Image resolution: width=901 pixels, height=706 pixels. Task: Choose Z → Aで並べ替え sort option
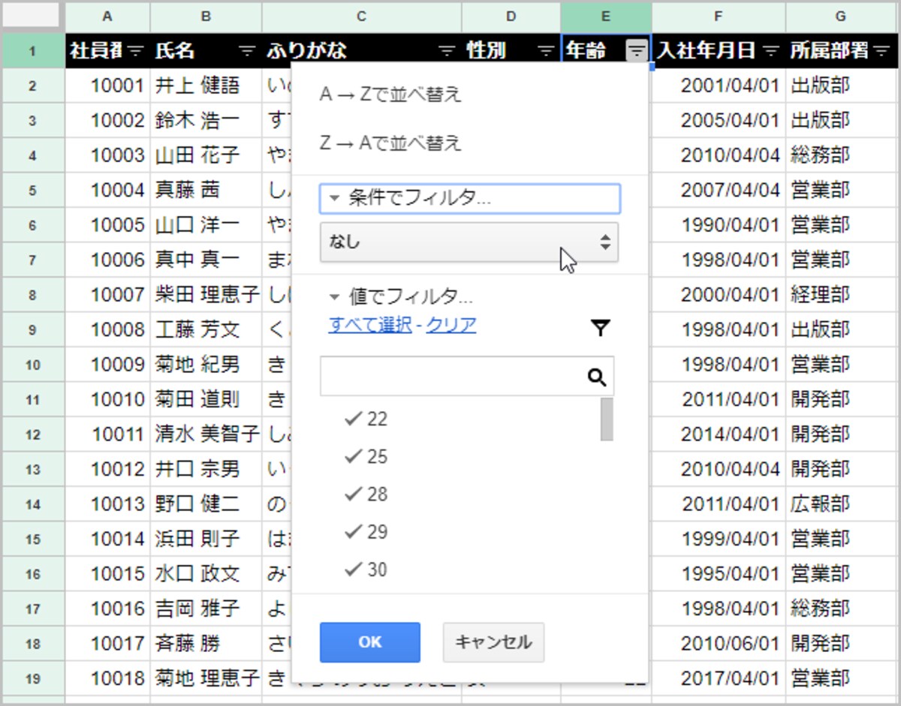click(390, 143)
